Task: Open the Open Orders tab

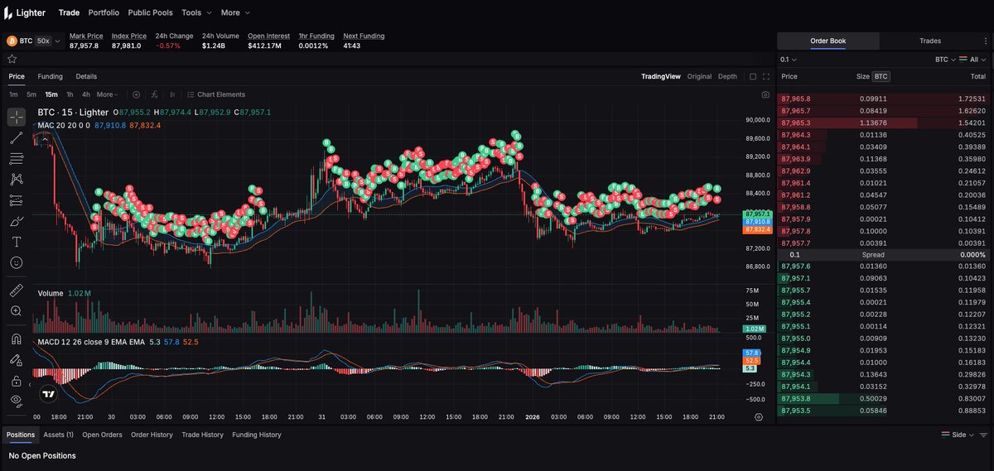Action: point(102,435)
